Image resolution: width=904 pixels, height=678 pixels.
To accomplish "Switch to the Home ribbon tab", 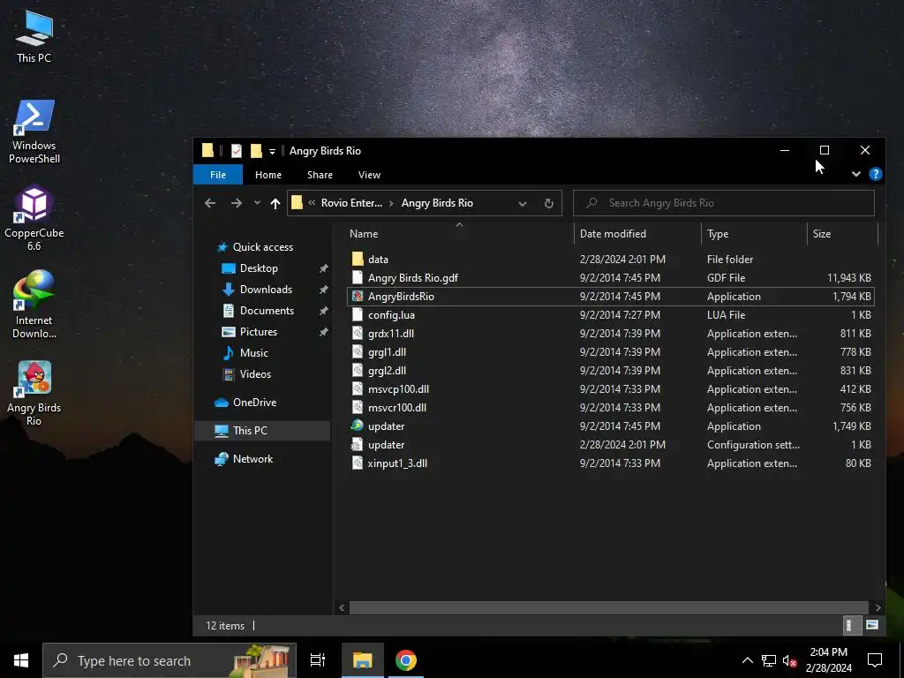I will [x=268, y=175].
